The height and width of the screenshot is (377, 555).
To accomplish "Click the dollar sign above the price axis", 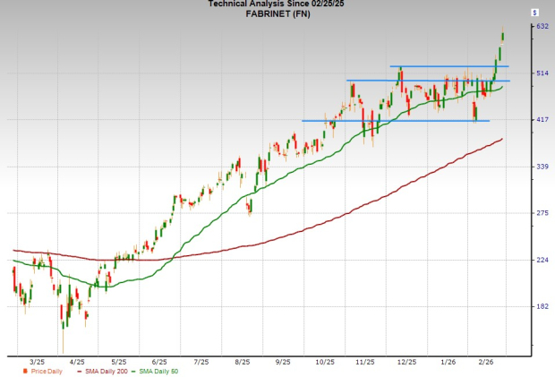I will click(534, 14).
